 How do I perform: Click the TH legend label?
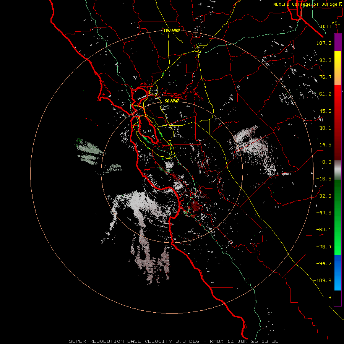coord(328,298)
